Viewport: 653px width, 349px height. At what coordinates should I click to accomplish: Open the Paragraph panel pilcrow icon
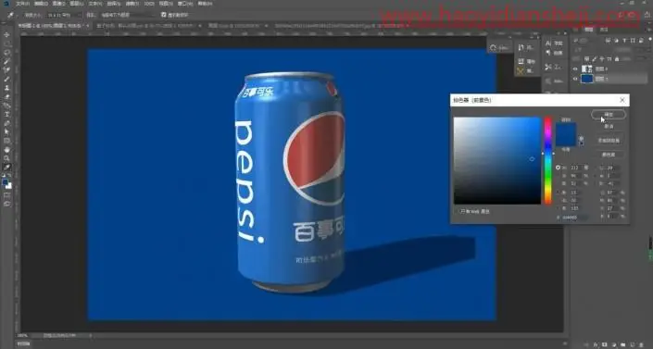coord(548,53)
